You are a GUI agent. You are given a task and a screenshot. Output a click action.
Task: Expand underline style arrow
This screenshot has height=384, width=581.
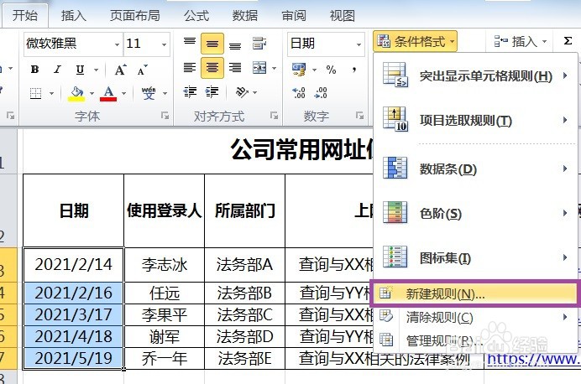pos(97,70)
